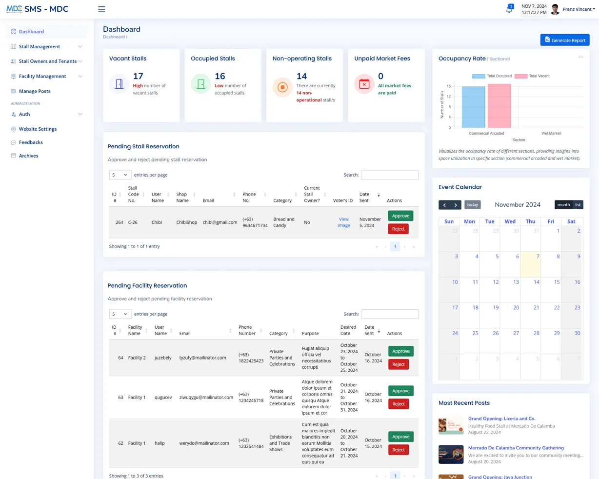Open entries per page dropdown for facility reservations
This screenshot has width=599, height=479.
120,314
